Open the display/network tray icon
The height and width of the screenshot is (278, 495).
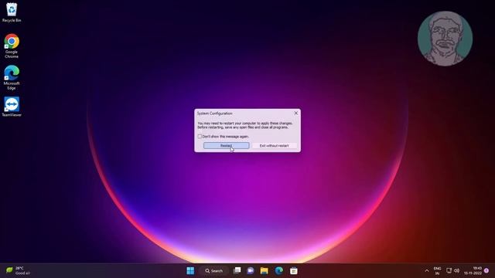point(449,271)
